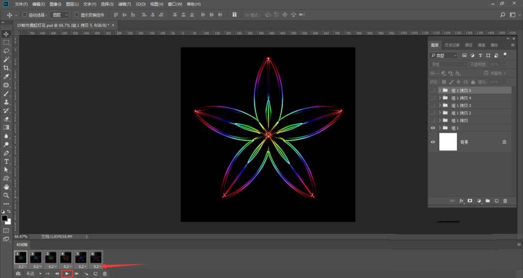Screen dimensions: 523x278
Task: Click the foreground color swatch
Action: pos(4,218)
